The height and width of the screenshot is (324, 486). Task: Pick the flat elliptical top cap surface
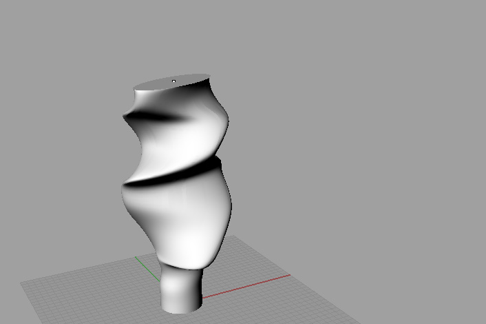tap(172, 82)
